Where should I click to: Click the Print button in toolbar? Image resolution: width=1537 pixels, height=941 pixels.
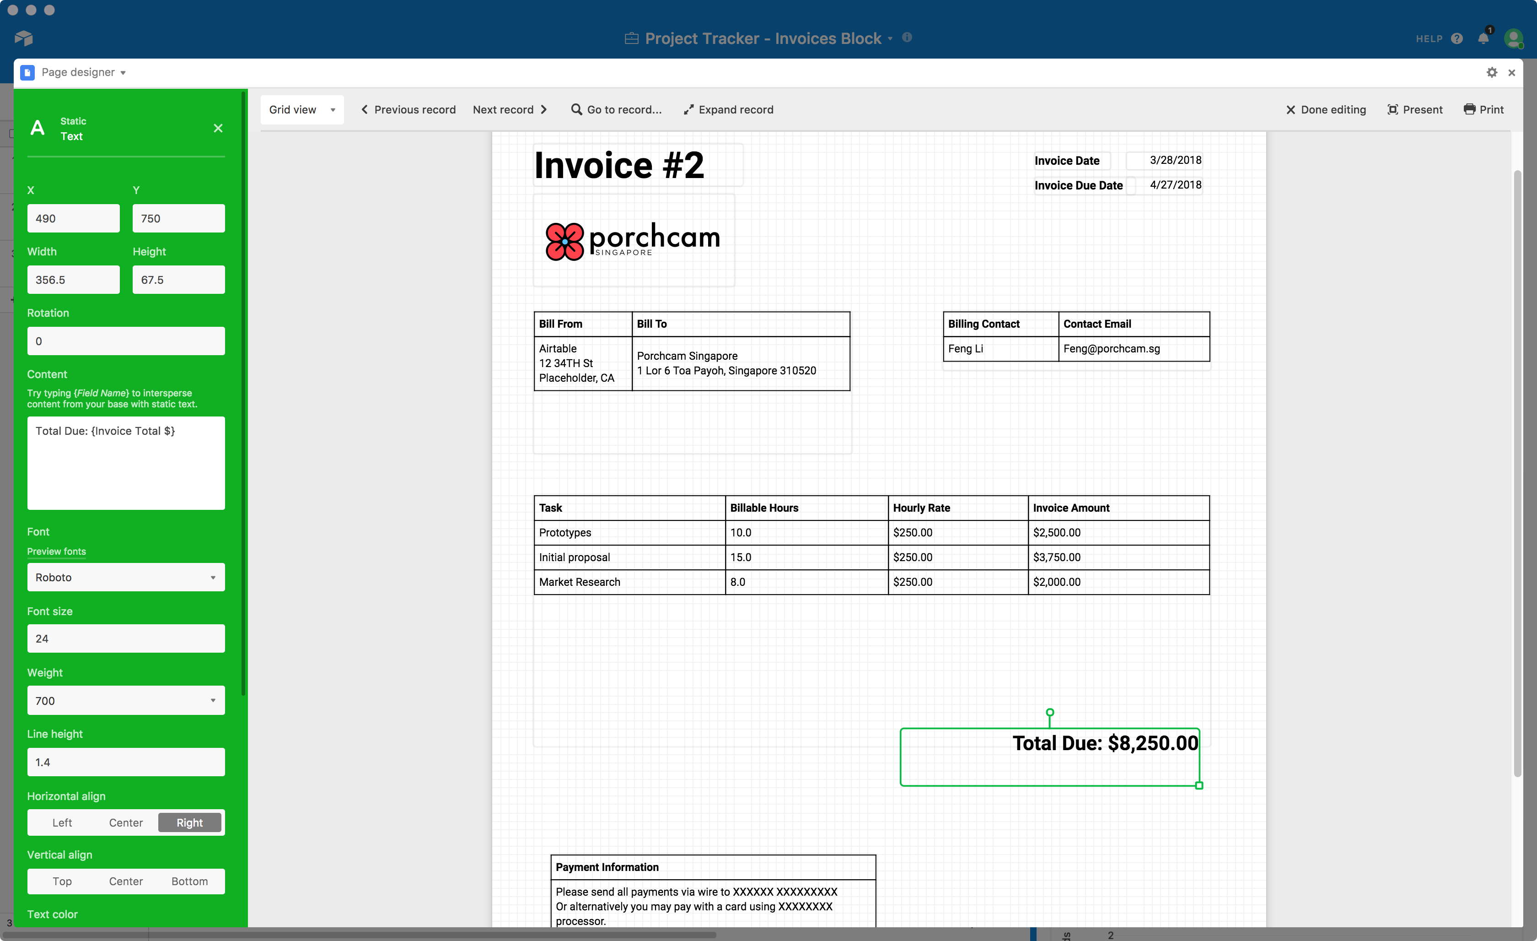tap(1483, 109)
